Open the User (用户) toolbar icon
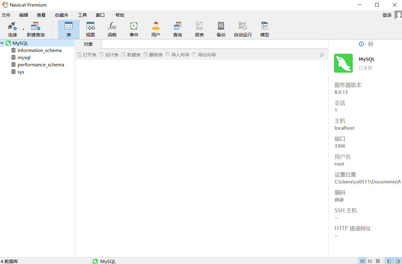The height and width of the screenshot is (264, 402). tap(156, 29)
